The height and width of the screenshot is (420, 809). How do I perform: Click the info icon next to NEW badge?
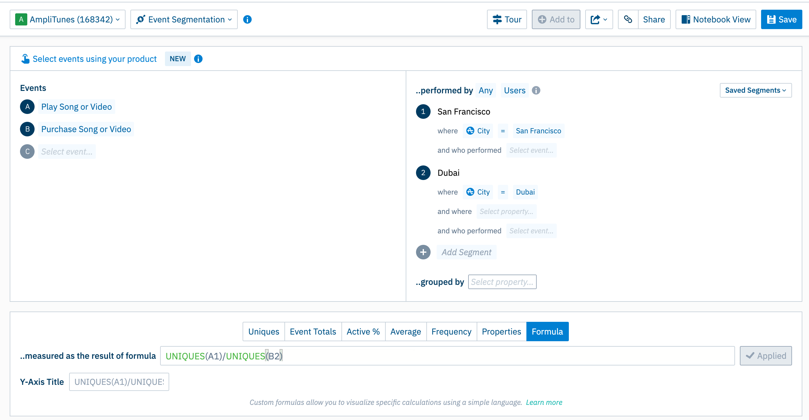[198, 59]
